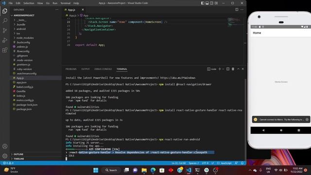Change language mode JavaScript in status bar
This screenshot has width=311, height=175.
pos(226,163)
